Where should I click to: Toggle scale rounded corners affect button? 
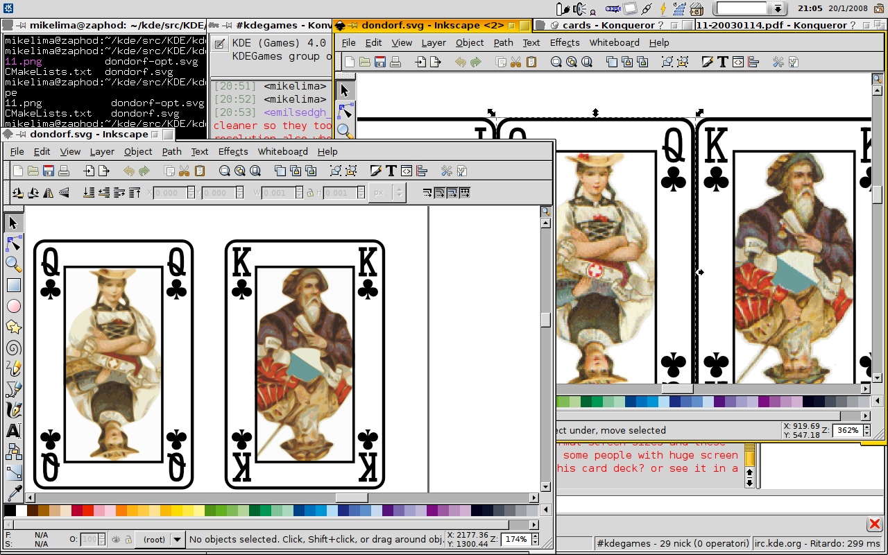pos(439,193)
